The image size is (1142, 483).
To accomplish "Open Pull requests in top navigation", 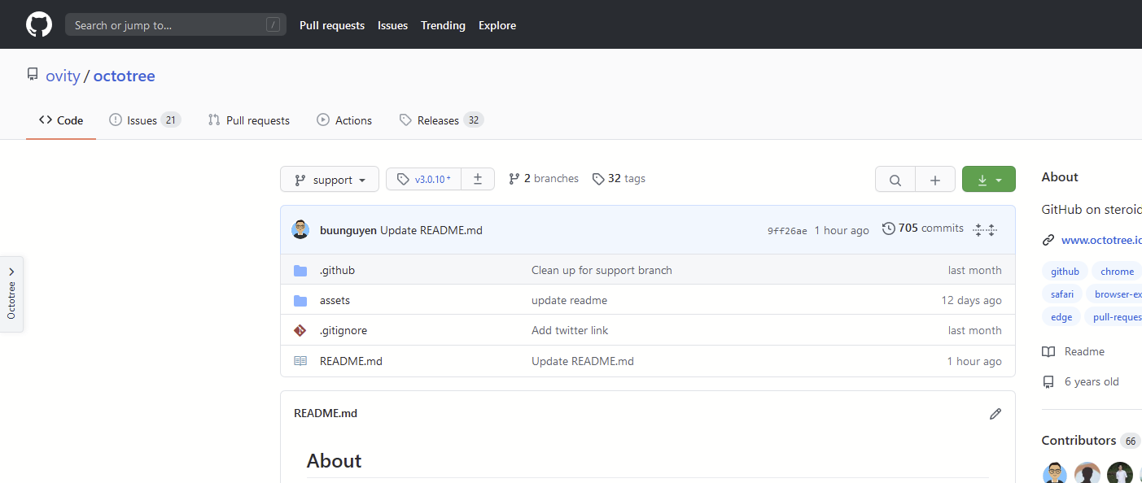I will (332, 25).
